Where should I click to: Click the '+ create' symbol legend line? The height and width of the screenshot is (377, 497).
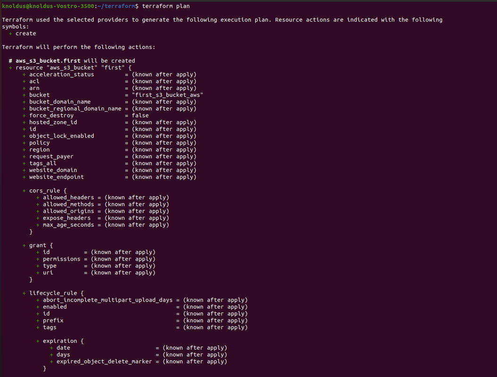[23, 33]
